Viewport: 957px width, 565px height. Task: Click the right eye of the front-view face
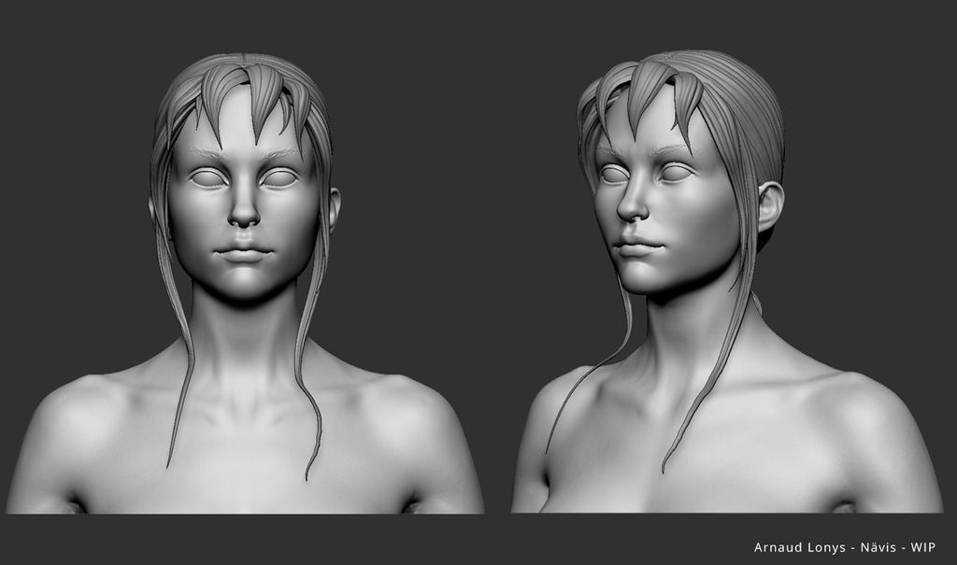click(x=279, y=177)
